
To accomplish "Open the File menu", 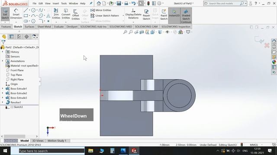I will point(35,3).
